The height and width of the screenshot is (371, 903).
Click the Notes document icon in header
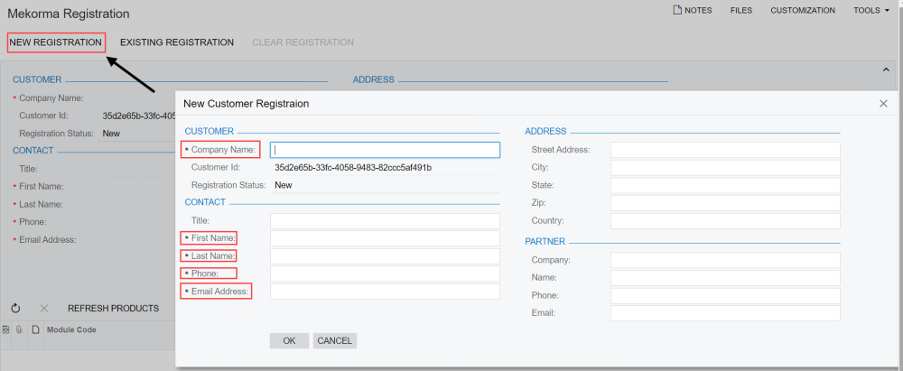pyautogui.click(x=677, y=11)
